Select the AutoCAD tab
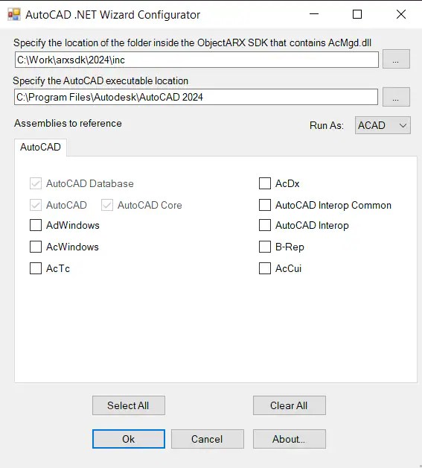 coord(40,147)
